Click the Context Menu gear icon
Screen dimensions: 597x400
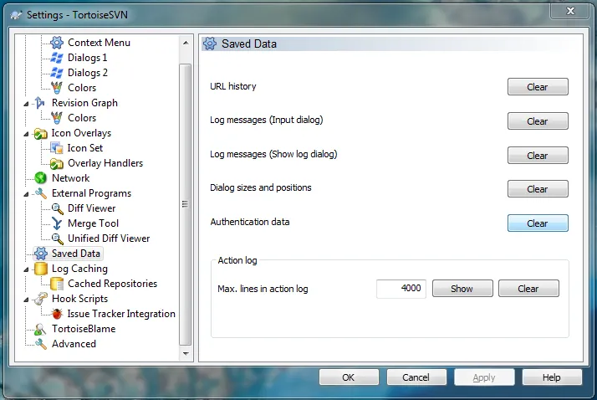pyautogui.click(x=57, y=43)
